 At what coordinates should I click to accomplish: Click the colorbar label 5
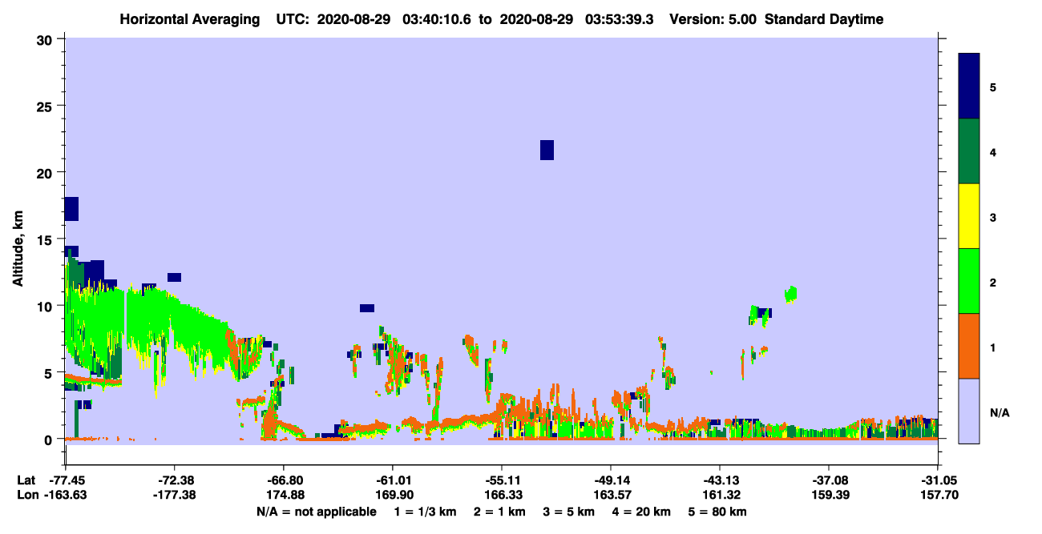(x=993, y=86)
